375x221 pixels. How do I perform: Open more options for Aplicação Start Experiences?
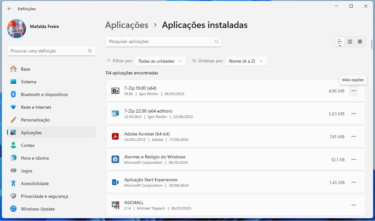pos(354,182)
